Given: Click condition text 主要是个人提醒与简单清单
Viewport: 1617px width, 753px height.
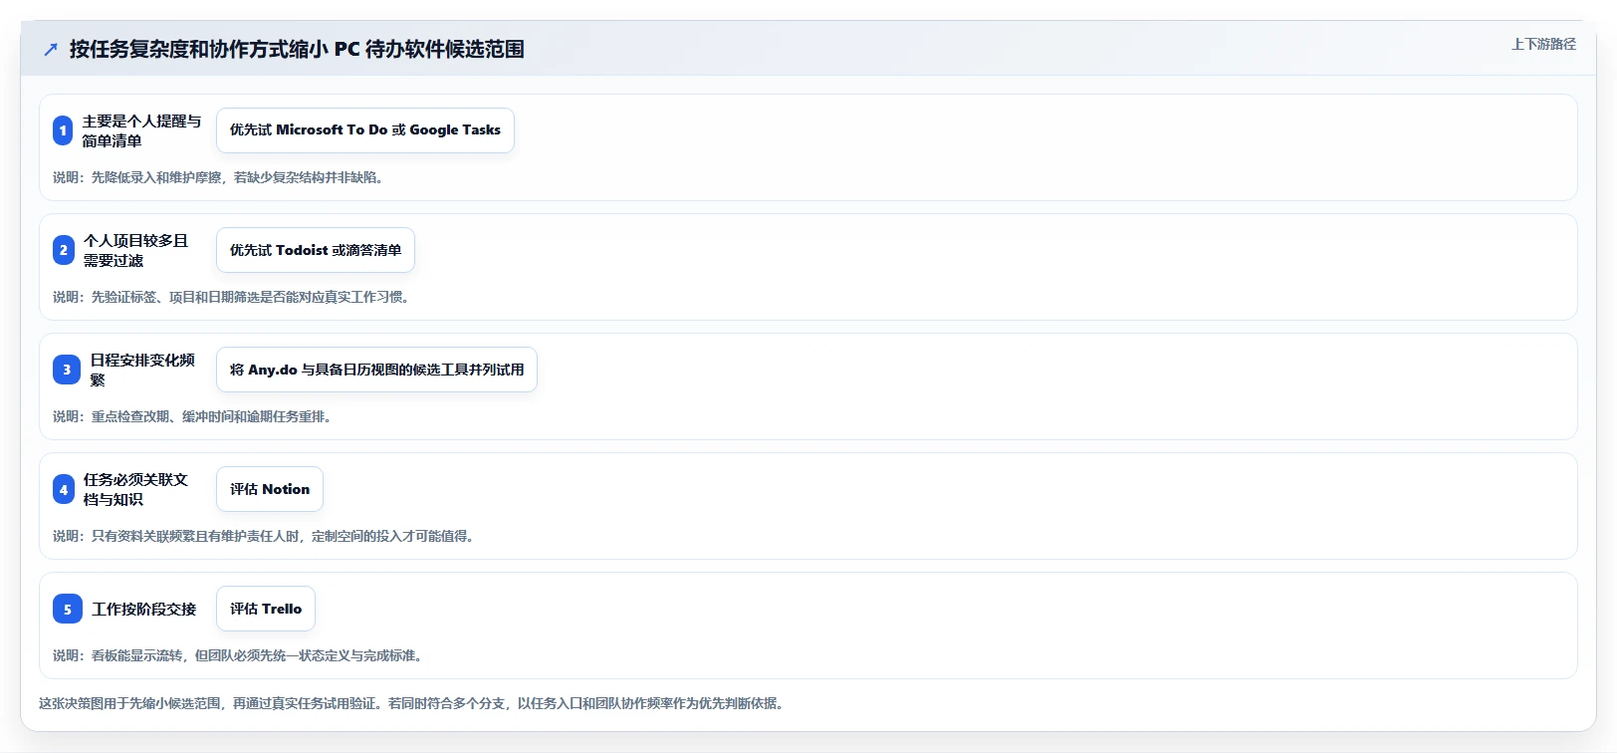Looking at the screenshot, I should [x=141, y=130].
